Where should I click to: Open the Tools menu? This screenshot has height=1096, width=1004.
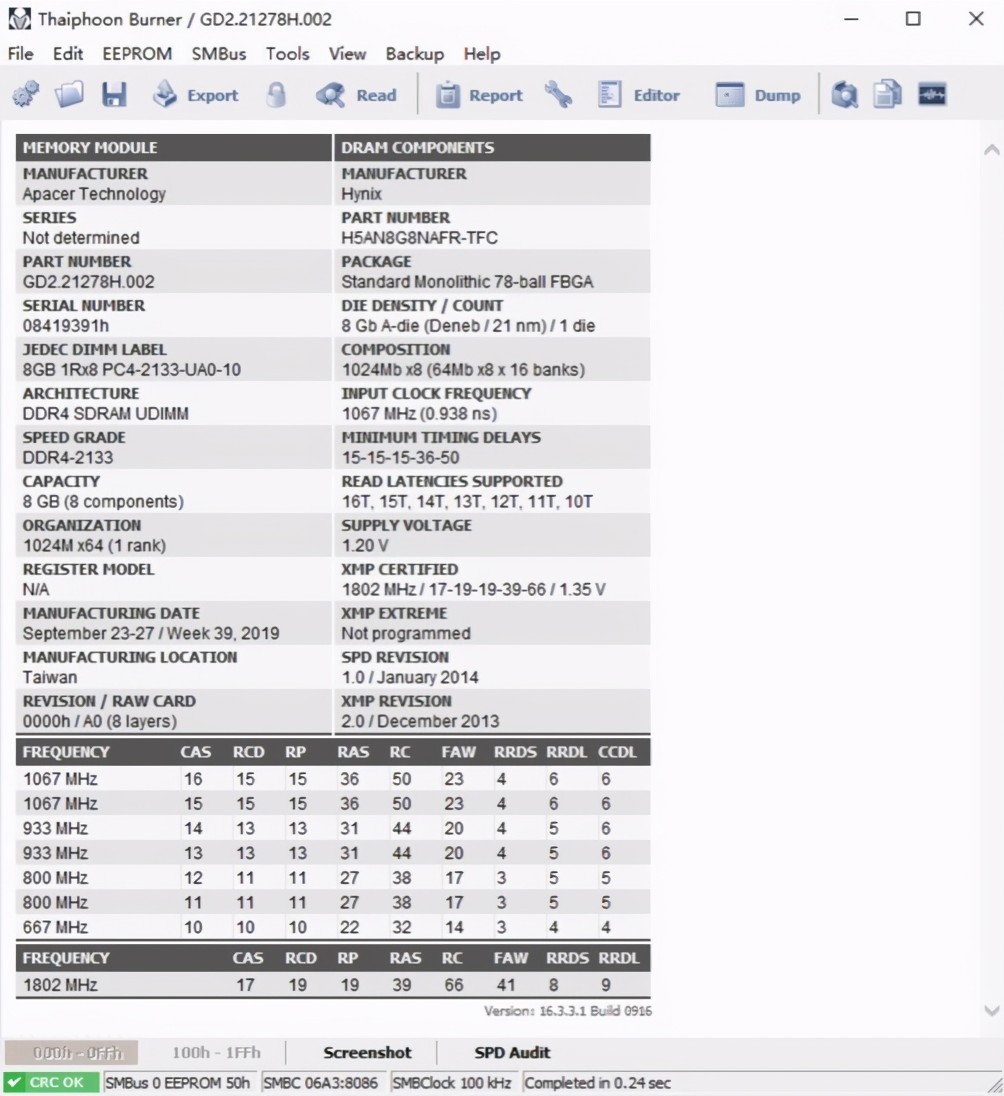coord(288,54)
